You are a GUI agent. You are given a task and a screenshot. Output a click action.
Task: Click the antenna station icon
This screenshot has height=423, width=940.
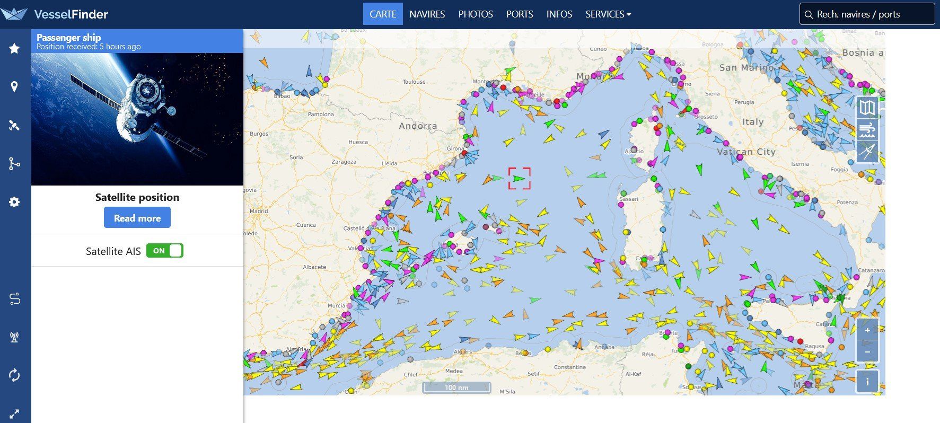[x=14, y=337]
